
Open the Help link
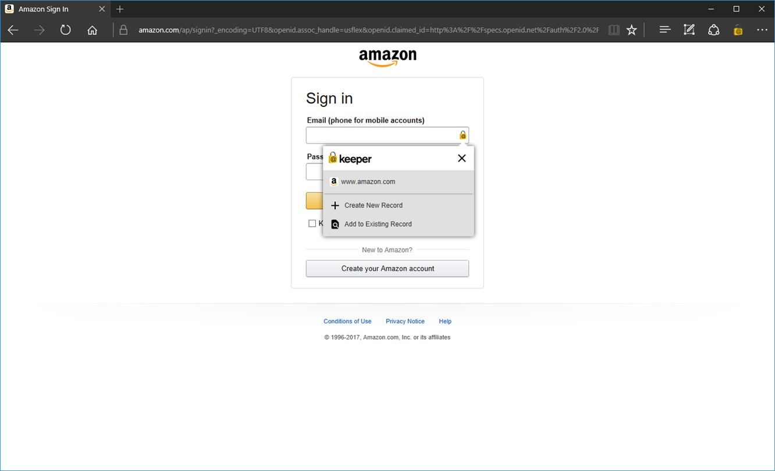(445, 321)
